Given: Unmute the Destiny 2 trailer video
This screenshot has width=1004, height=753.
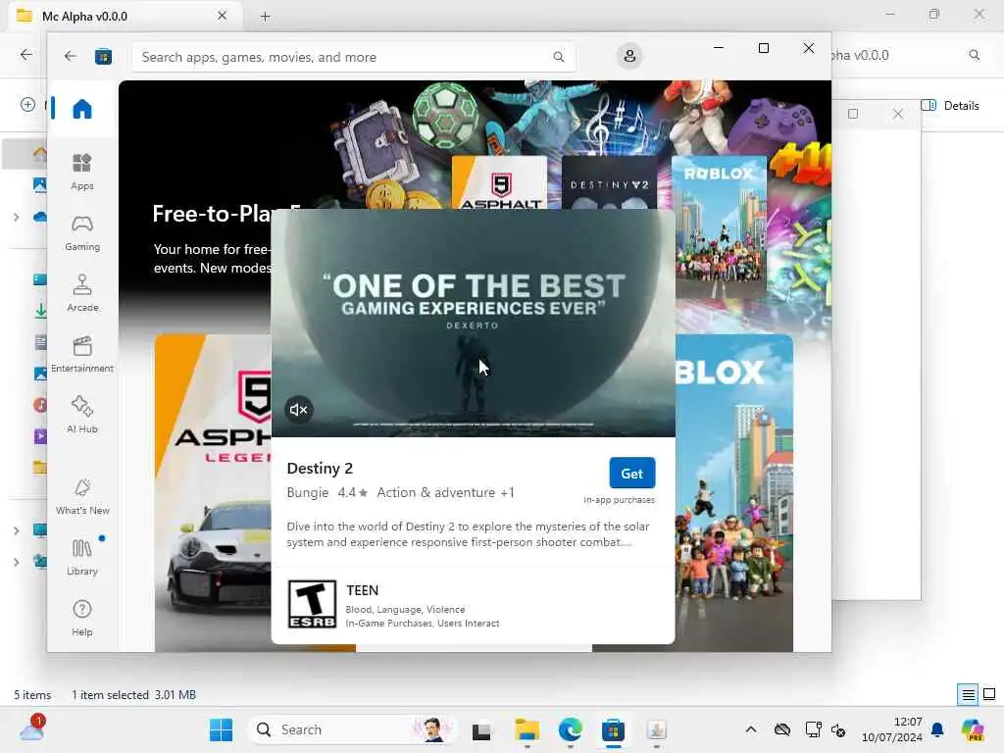Looking at the screenshot, I should click(x=298, y=410).
